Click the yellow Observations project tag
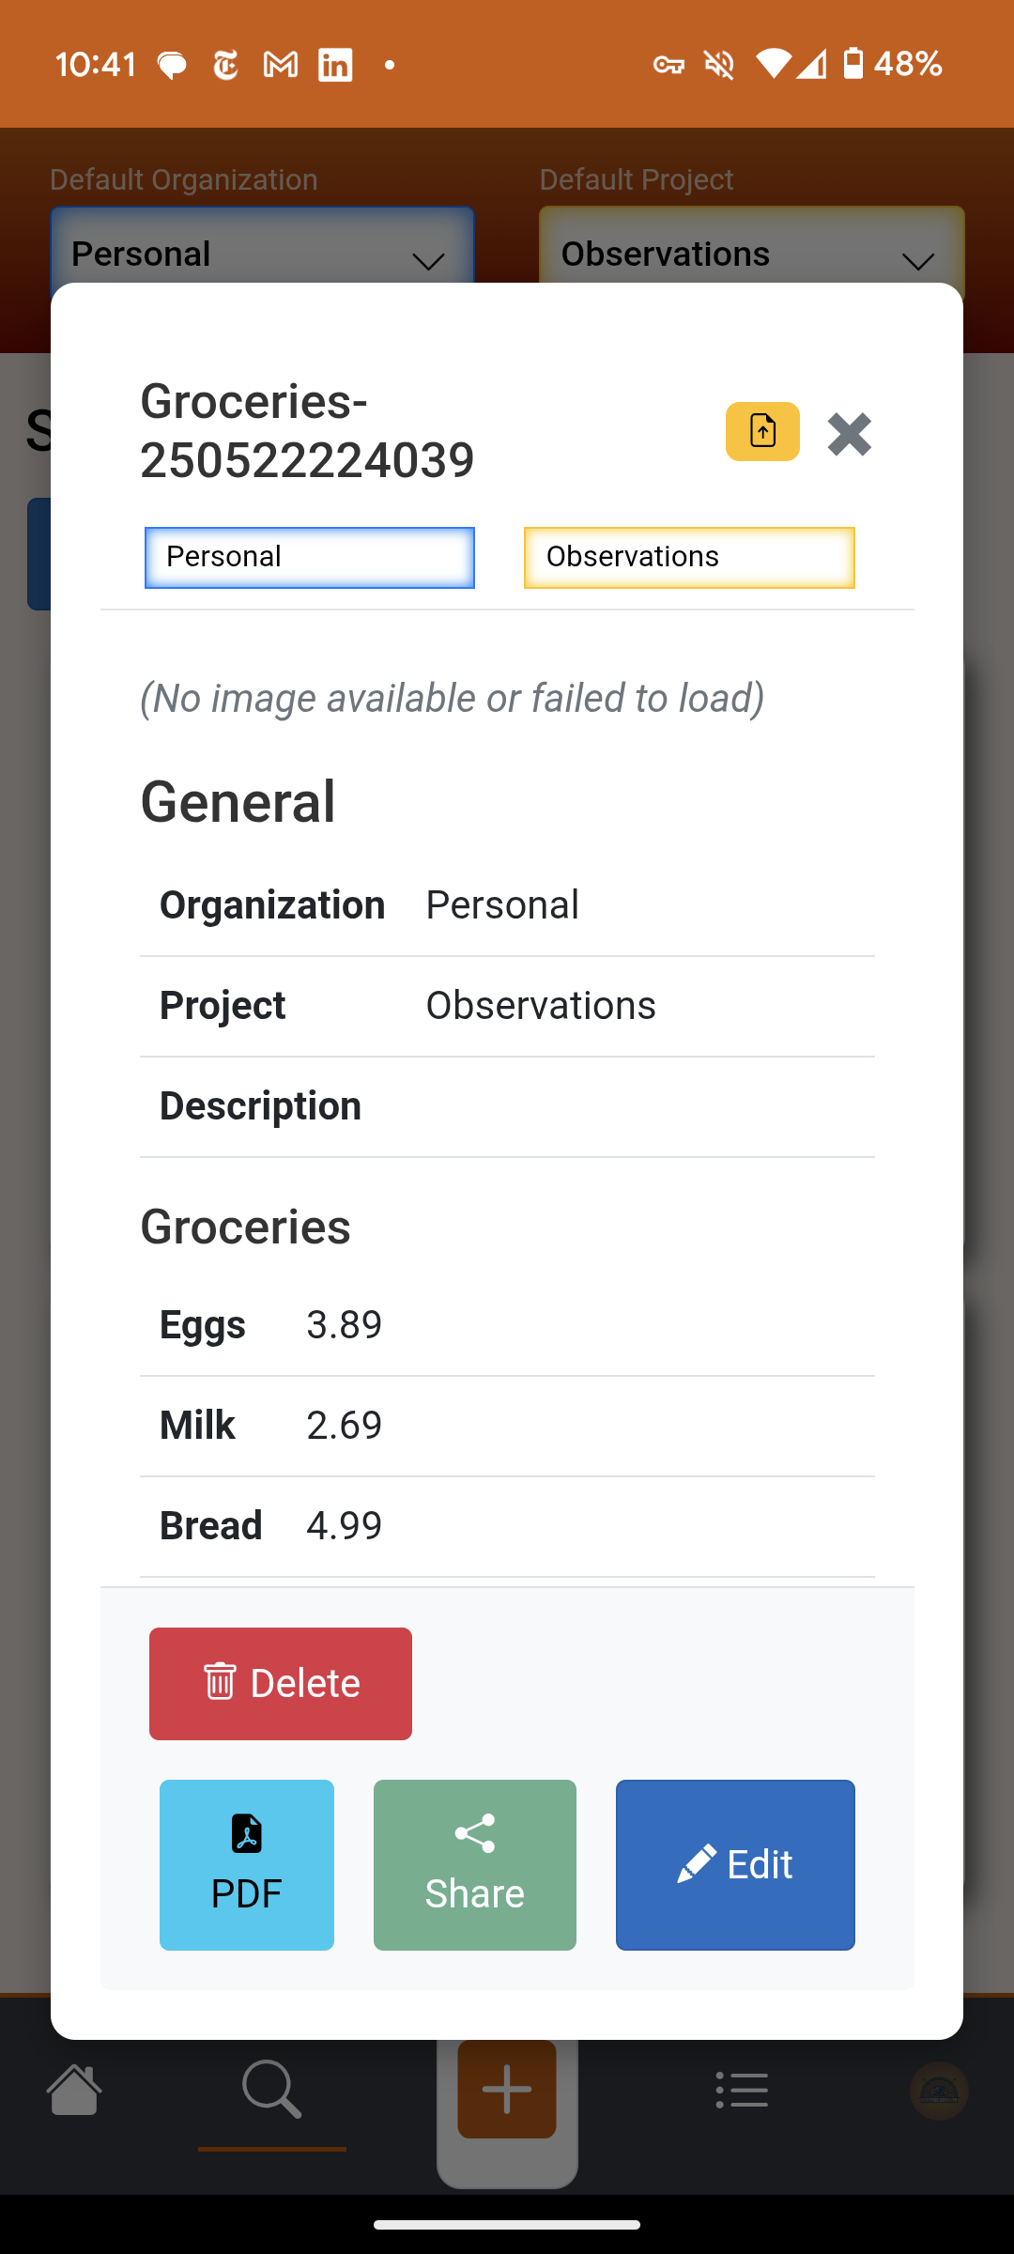The height and width of the screenshot is (2254, 1014). tap(689, 558)
